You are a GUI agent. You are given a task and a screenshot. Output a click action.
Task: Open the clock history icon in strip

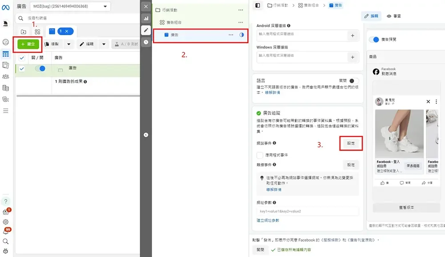[146, 42]
